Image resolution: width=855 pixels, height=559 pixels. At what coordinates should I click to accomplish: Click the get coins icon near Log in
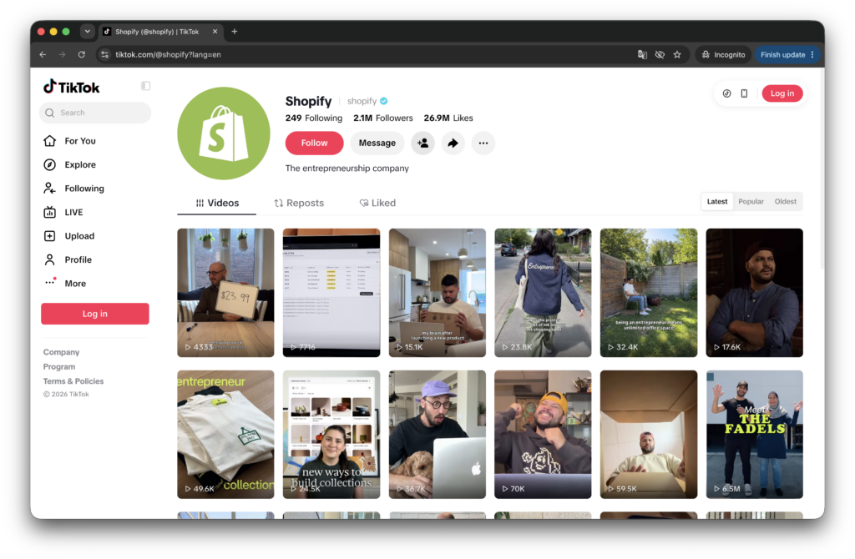click(726, 93)
